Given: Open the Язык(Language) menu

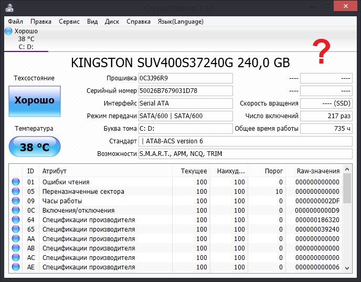Looking at the screenshot, I should tap(181, 22).
